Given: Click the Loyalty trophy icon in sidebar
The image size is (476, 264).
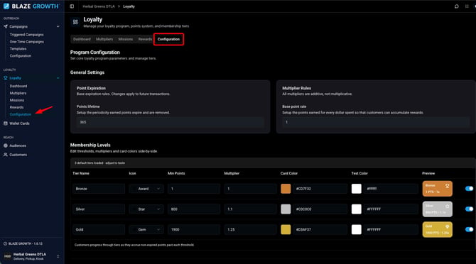Looking at the screenshot, I should [x=6, y=78].
